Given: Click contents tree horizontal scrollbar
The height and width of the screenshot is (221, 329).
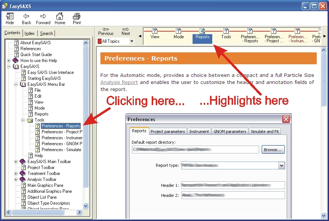Looking at the screenshot, I should 44,212.
